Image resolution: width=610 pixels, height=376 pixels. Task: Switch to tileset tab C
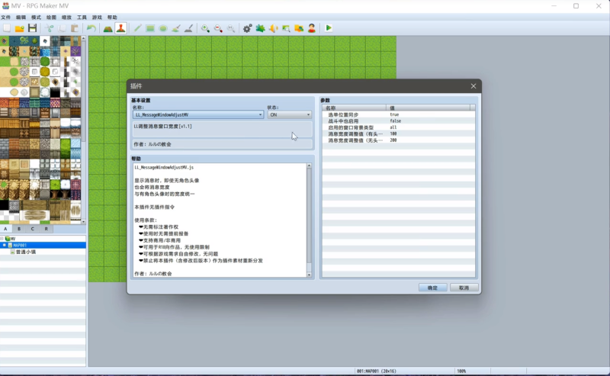(33, 229)
